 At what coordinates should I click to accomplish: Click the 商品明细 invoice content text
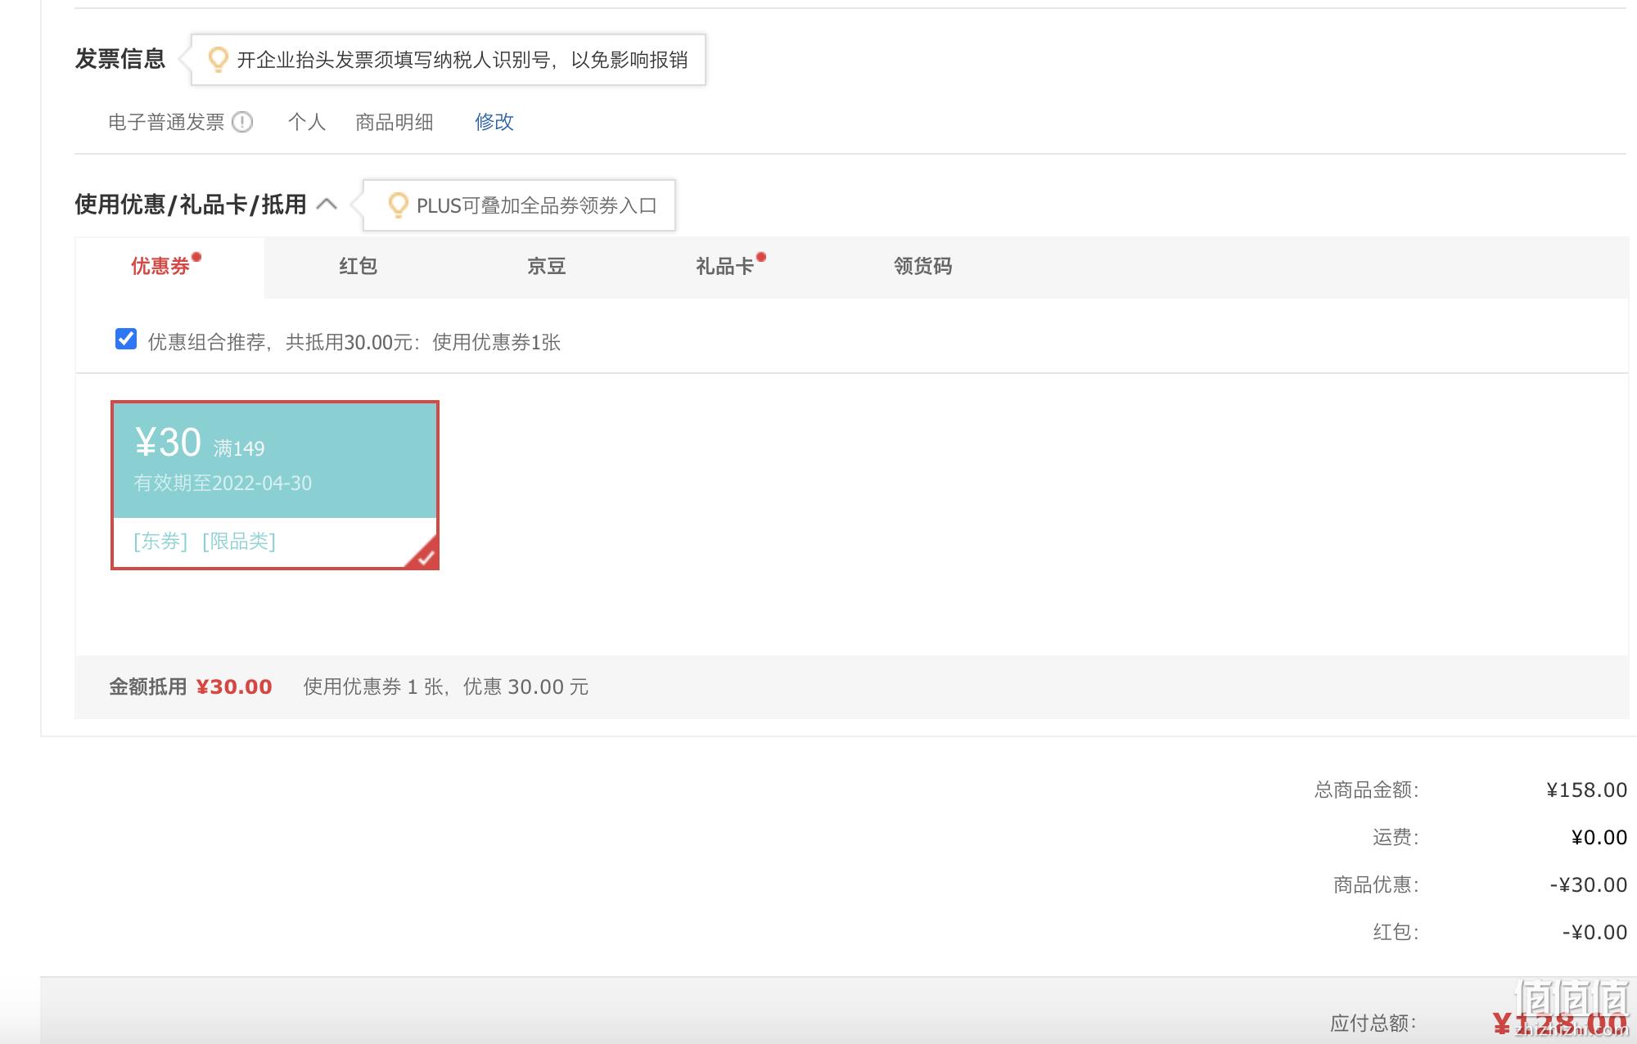click(x=395, y=122)
